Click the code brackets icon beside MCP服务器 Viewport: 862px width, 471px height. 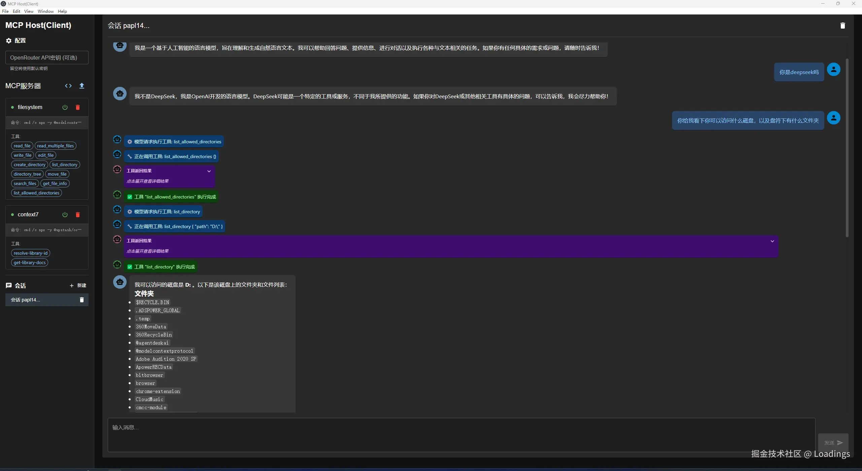68,86
